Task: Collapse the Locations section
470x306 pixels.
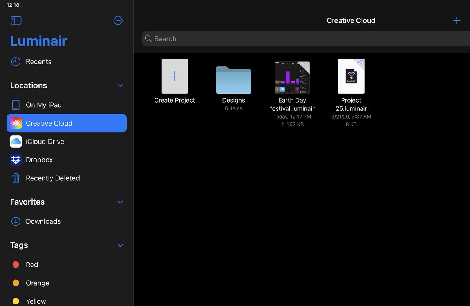Action: (120, 86)
